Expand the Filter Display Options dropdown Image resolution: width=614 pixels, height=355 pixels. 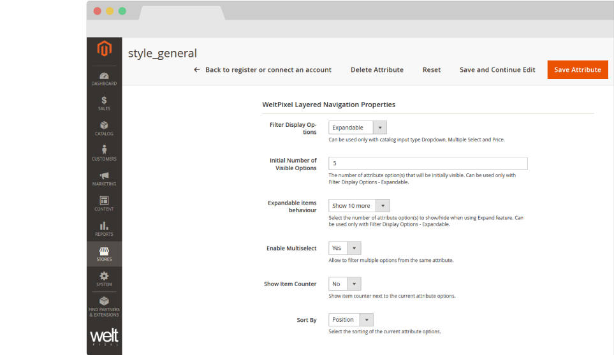pos(357,127)
